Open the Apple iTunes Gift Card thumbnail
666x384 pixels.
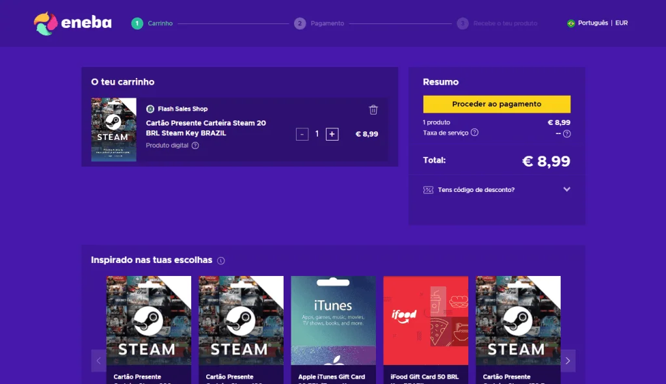pyautogui.click(x=333, y=321)
